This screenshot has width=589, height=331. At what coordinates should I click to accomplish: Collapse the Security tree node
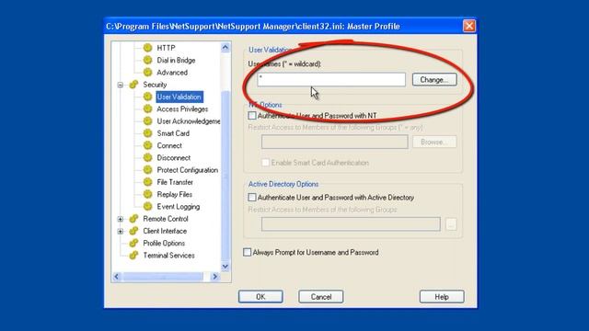coord(121,85)
